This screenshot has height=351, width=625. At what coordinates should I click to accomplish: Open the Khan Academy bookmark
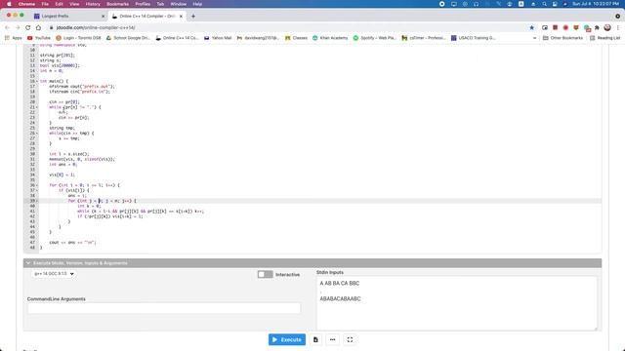(x=330, y=38)
